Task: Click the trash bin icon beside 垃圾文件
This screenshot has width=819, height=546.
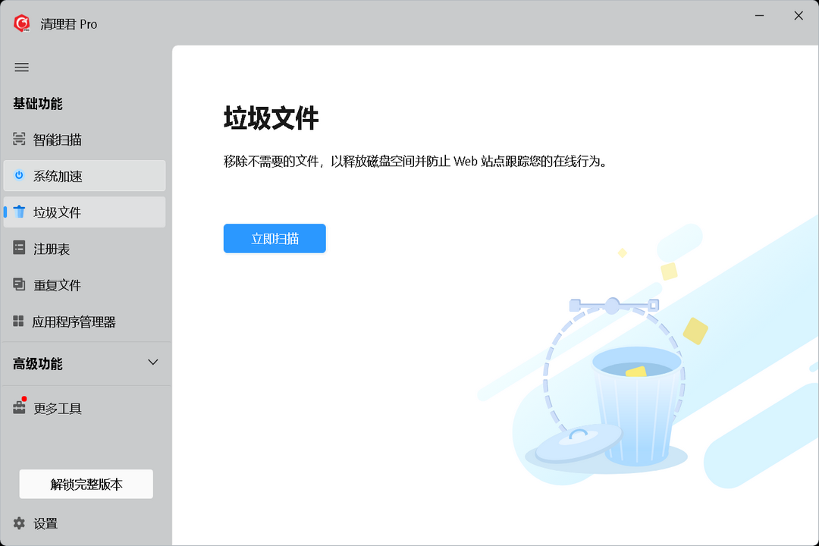Action: pyautogui.click(x=19, y=212)
